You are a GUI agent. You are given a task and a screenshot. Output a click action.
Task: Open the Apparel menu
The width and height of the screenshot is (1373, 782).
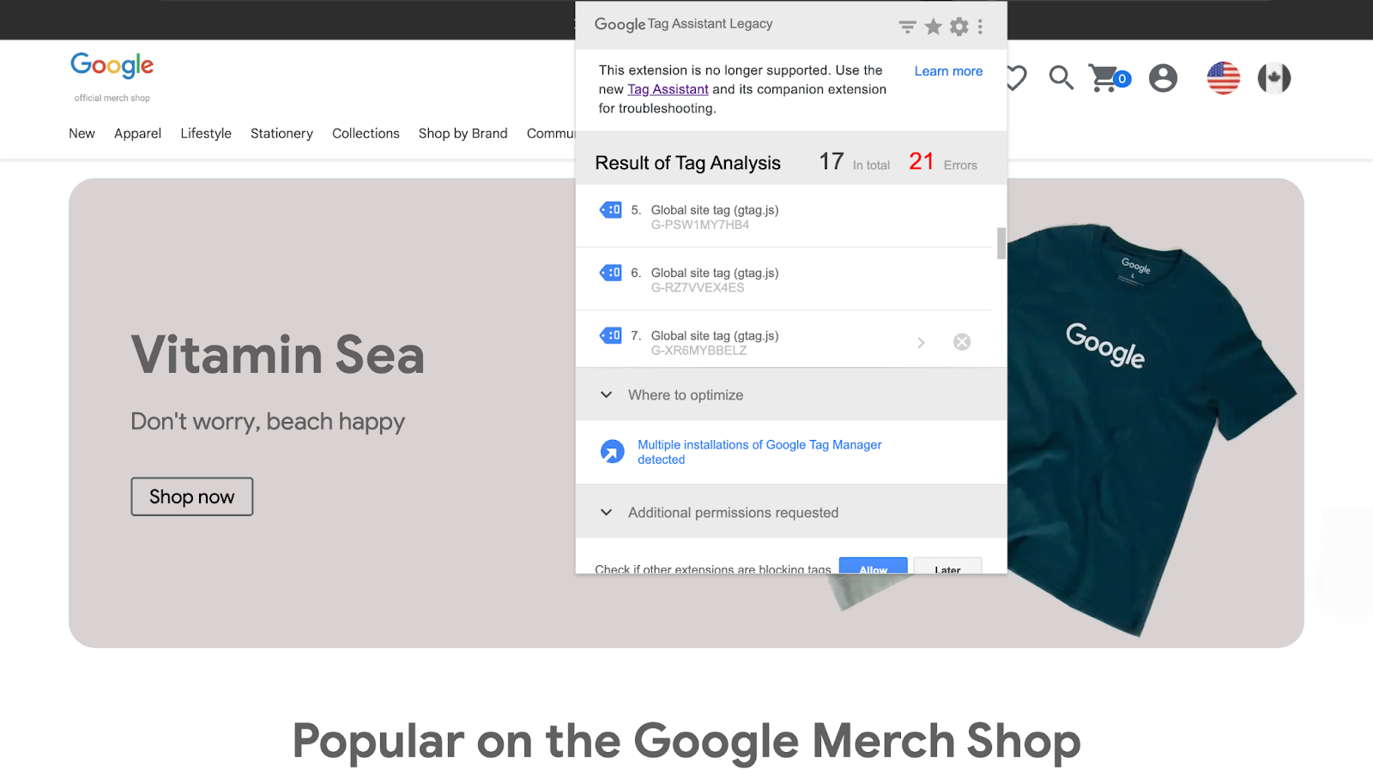137,134
